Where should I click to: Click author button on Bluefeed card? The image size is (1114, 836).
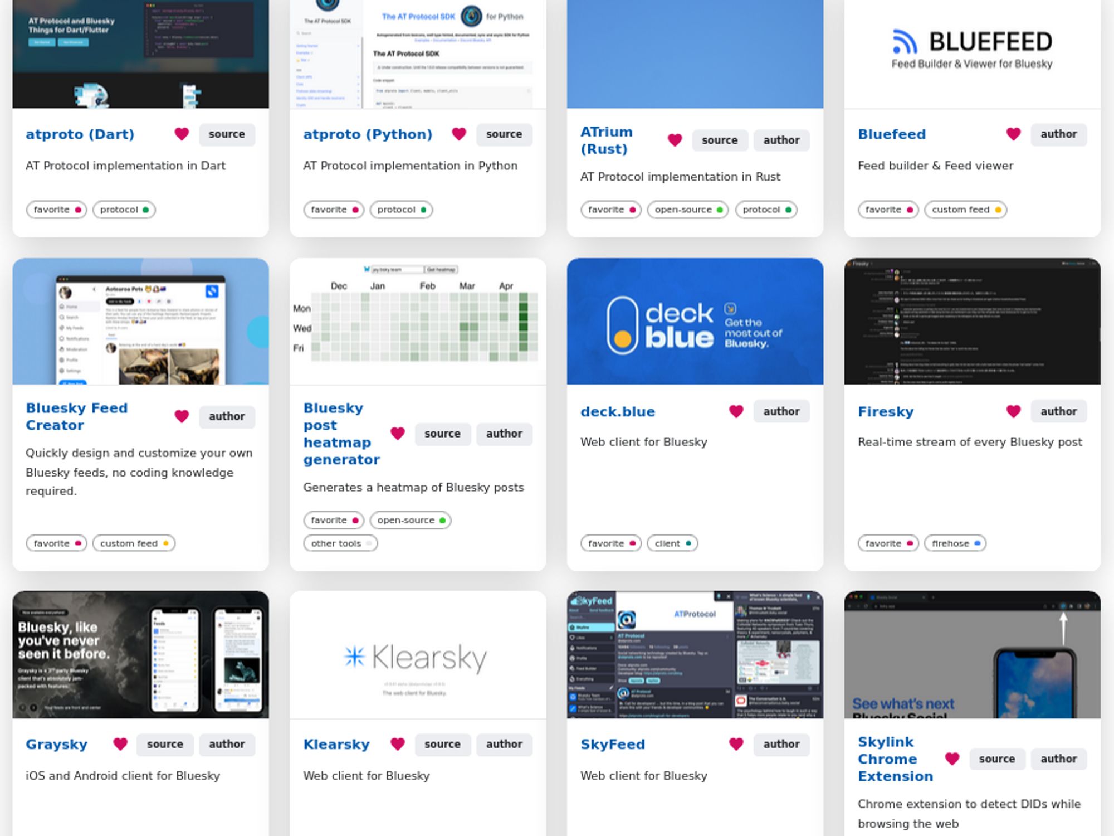coord(1059,134)
